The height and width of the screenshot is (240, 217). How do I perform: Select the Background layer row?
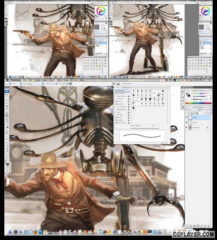click(198, 127)
